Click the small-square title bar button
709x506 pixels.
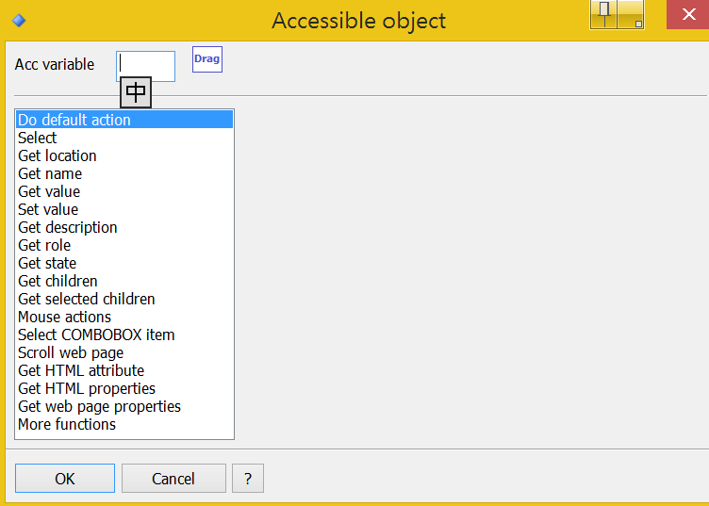[632, 15]
